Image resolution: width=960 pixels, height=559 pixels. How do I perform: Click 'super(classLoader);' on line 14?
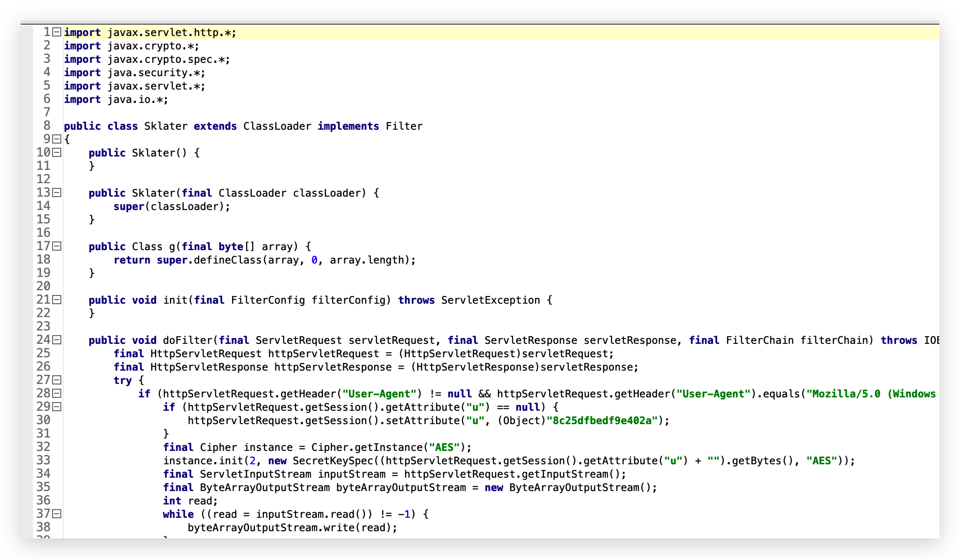[x=172, y=206]
